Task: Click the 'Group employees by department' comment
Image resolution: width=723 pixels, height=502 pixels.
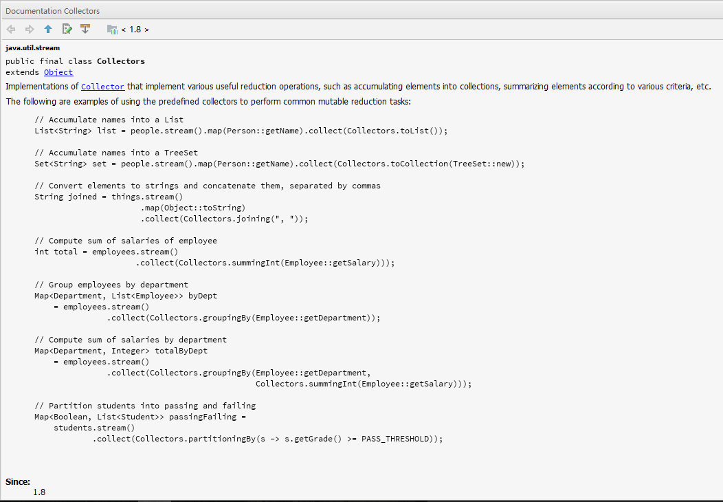Action: (x=111, y=285)
